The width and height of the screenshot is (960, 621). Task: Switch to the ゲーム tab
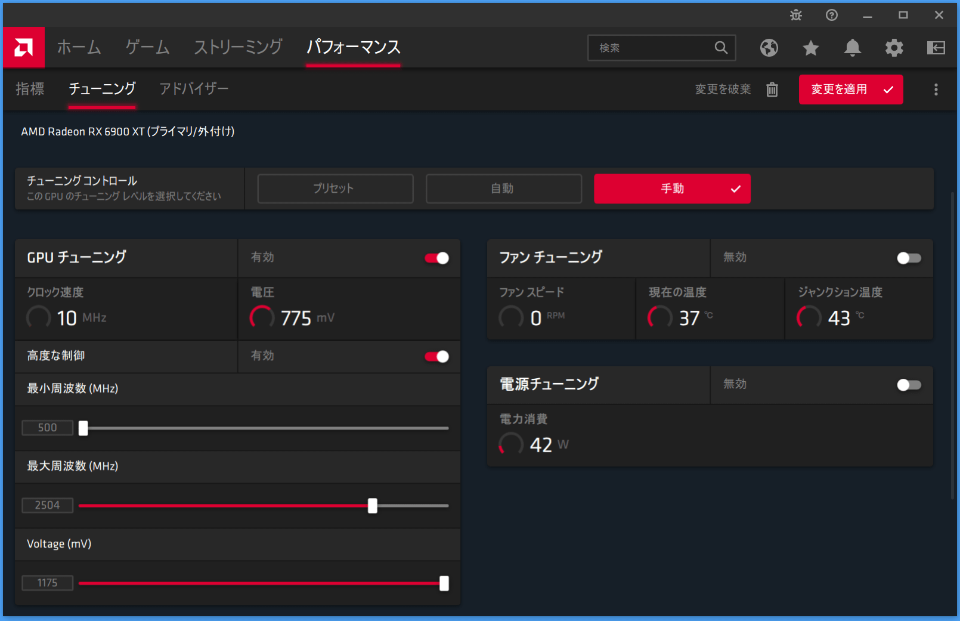[x=147, y=47]
